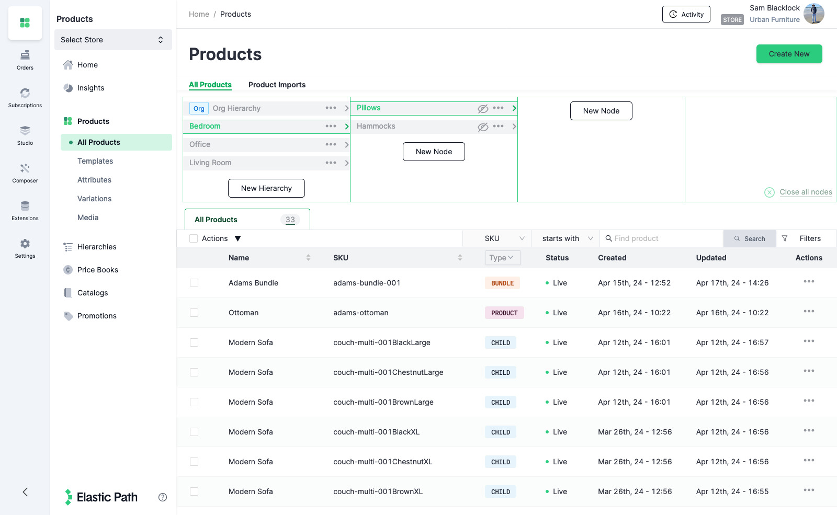
Task: Open the Subscriptions section
Action: click(x=25, y=97)
